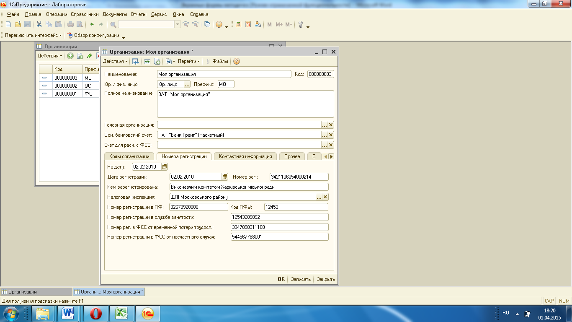572x322 pixels.
Task: Open Opera browser from the Windows taskbar
Action: [96, 313]
